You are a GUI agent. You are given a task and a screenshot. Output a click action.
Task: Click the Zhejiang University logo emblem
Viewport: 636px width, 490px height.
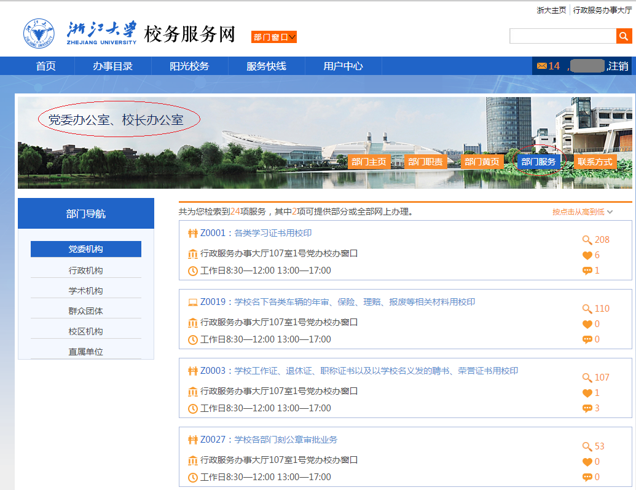[x=39, y=34]
